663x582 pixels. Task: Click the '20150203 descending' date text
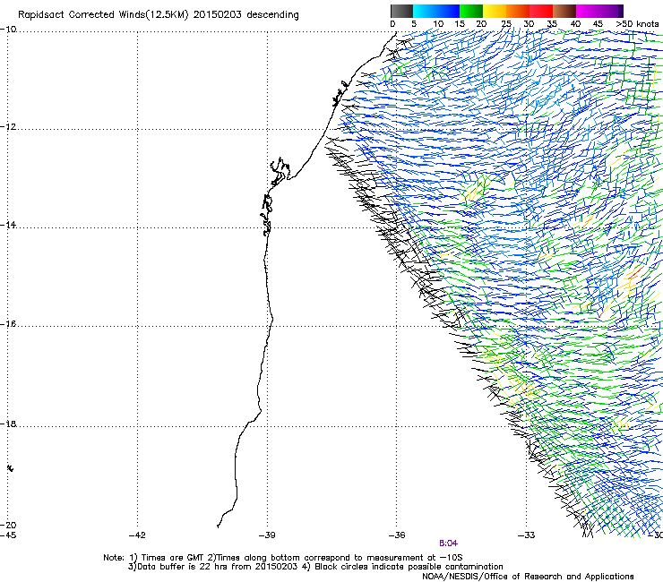click(x=245, y=15)
